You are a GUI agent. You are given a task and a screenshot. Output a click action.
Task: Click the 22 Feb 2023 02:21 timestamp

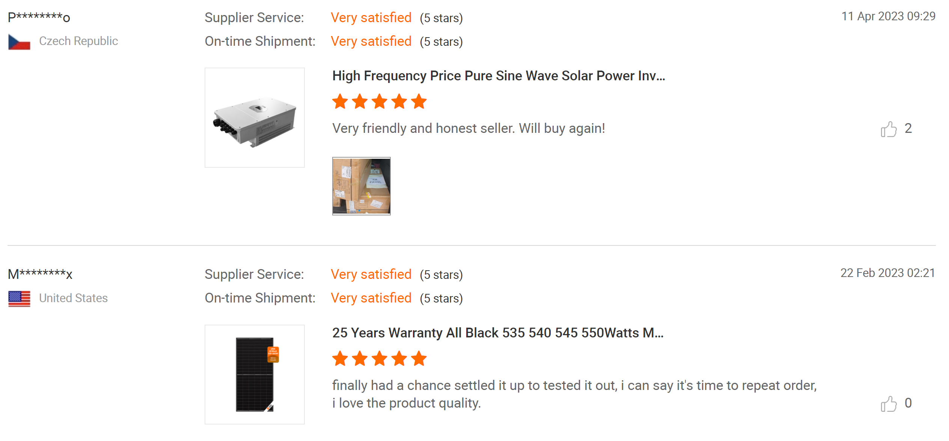click(x=887, y=273)
